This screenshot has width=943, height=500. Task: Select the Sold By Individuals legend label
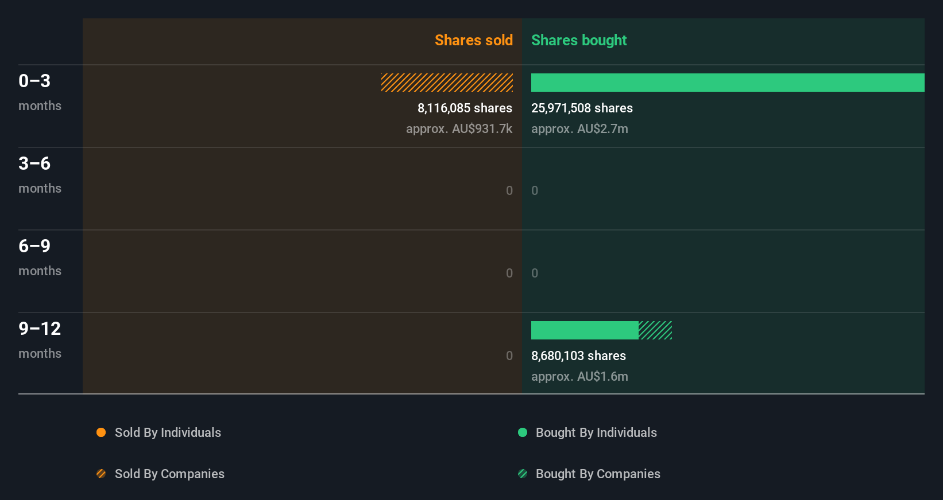click(x=168, y=432)
